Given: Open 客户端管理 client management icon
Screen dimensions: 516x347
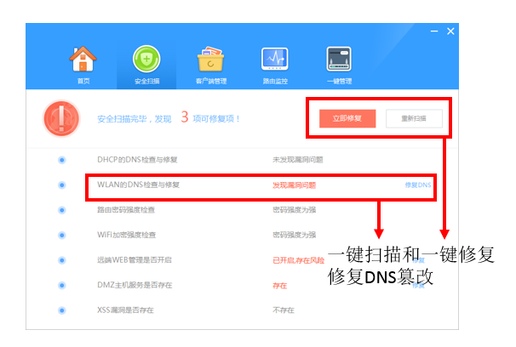Looking at the screenshot, I should tap(211, 60).
